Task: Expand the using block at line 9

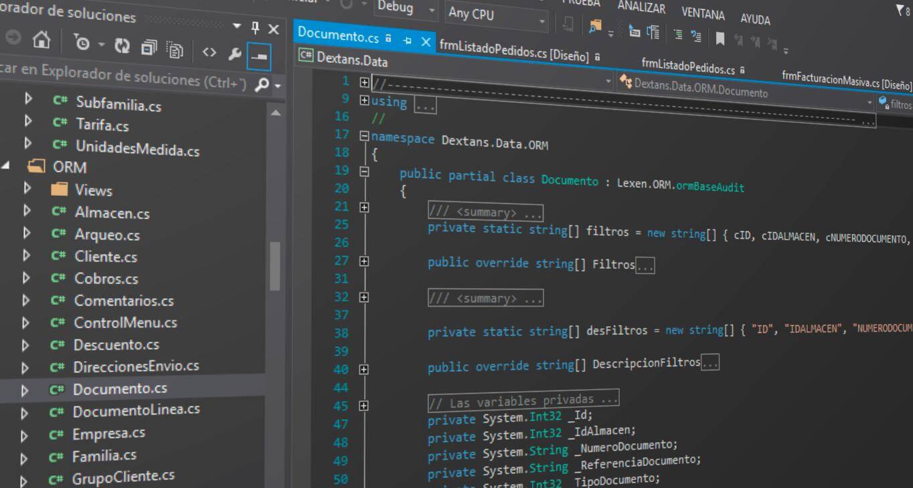Action: point(364,100)
